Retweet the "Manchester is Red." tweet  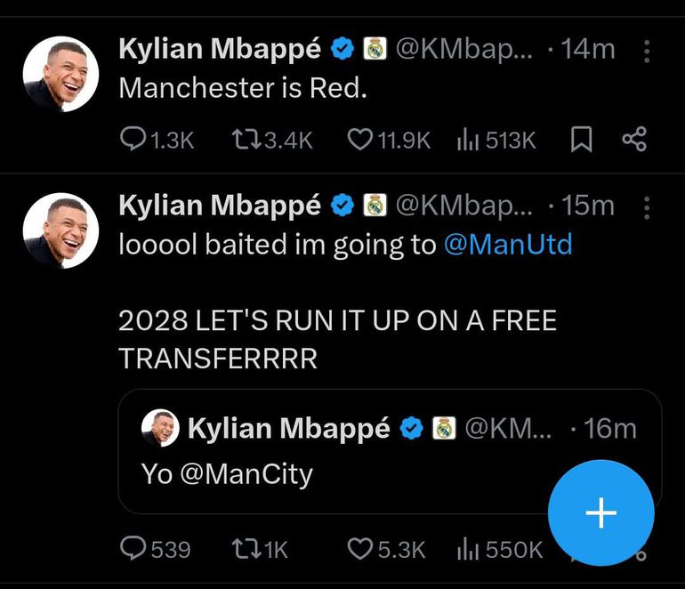click(x=244, y=140)
